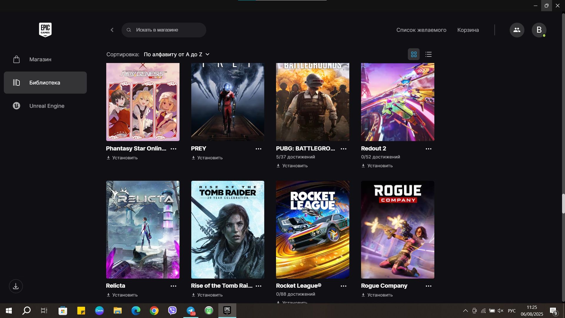Install Phantasy Star Online via Установить

[122, 158]
